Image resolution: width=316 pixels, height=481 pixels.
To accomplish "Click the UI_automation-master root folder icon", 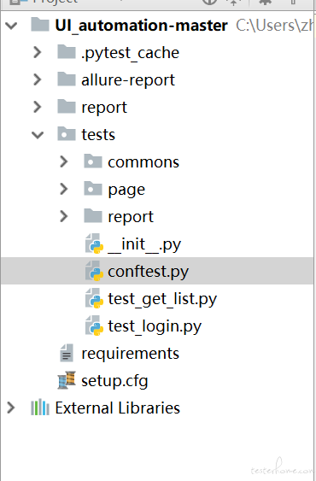I will pyautogui.click(x=40, y=25).
